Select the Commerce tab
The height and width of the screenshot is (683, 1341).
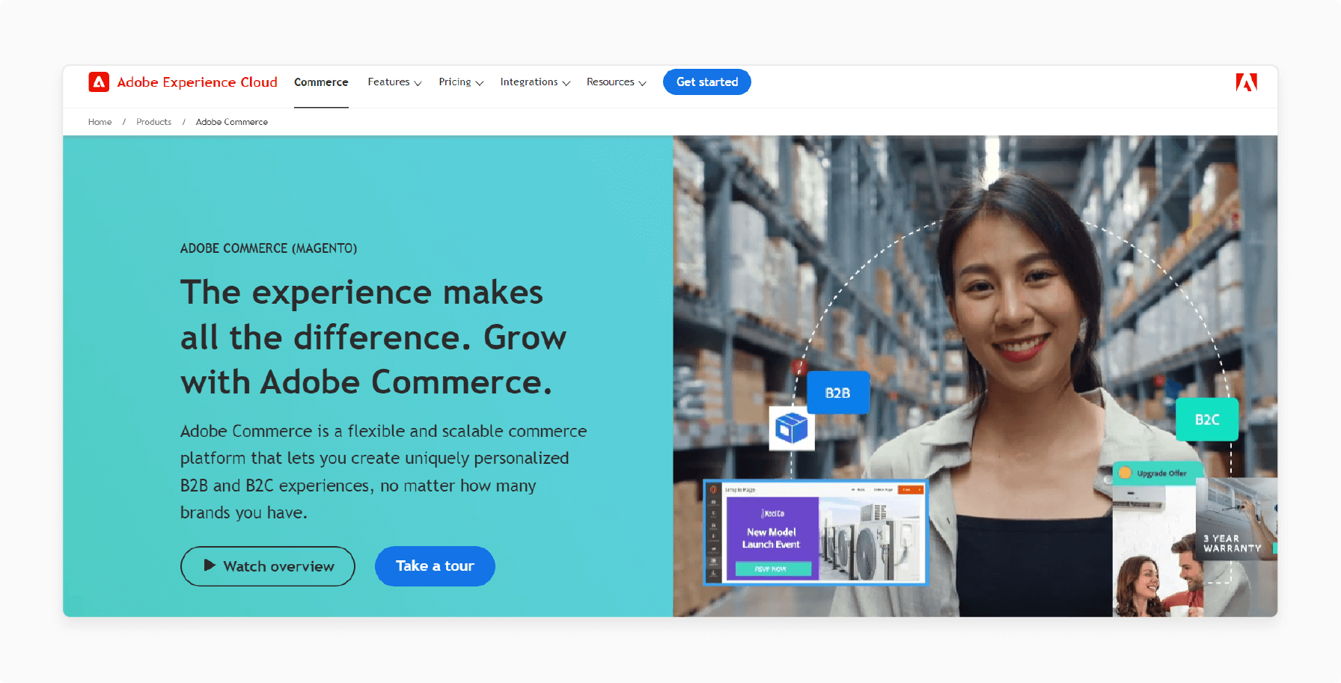pos(321,82)
